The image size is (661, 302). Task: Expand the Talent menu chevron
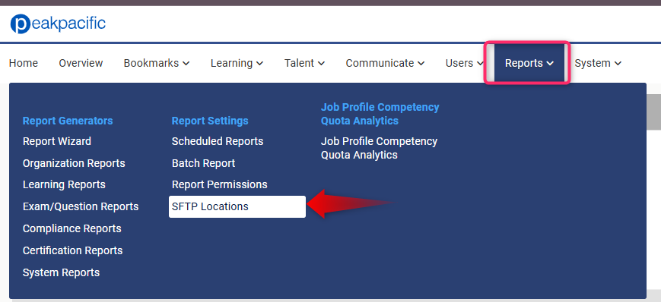(321, 64)
